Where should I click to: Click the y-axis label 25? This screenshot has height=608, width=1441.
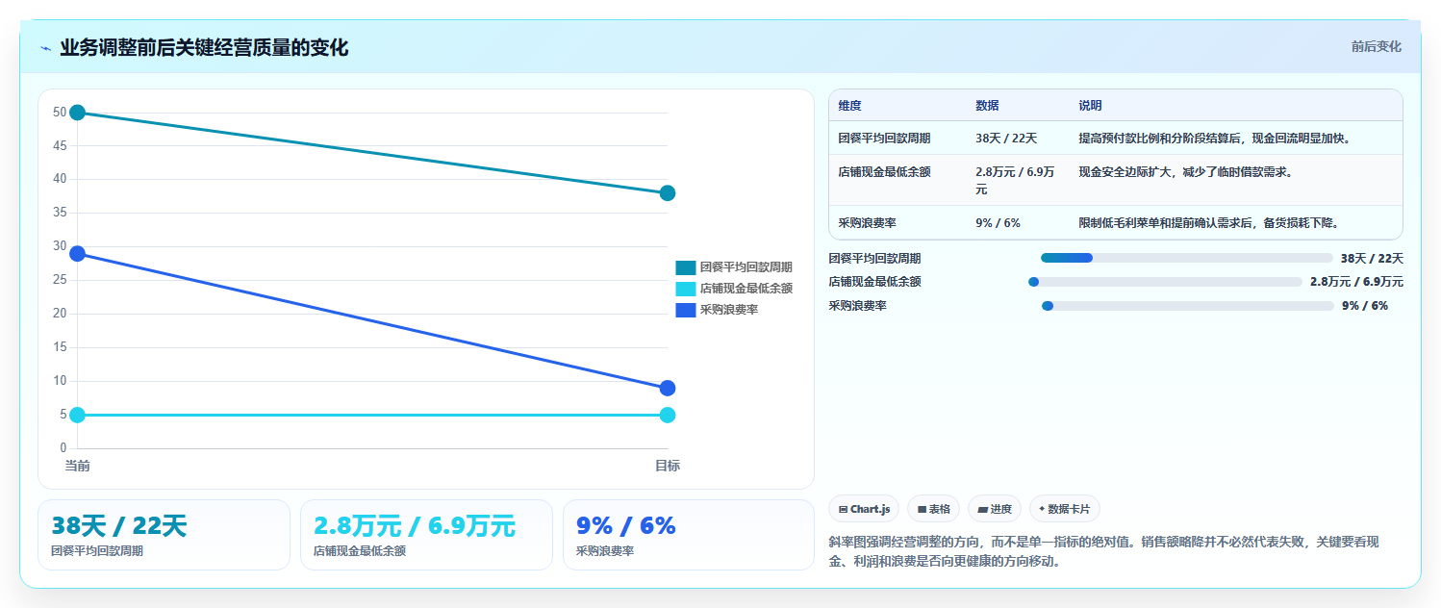(x=60, y=280)
